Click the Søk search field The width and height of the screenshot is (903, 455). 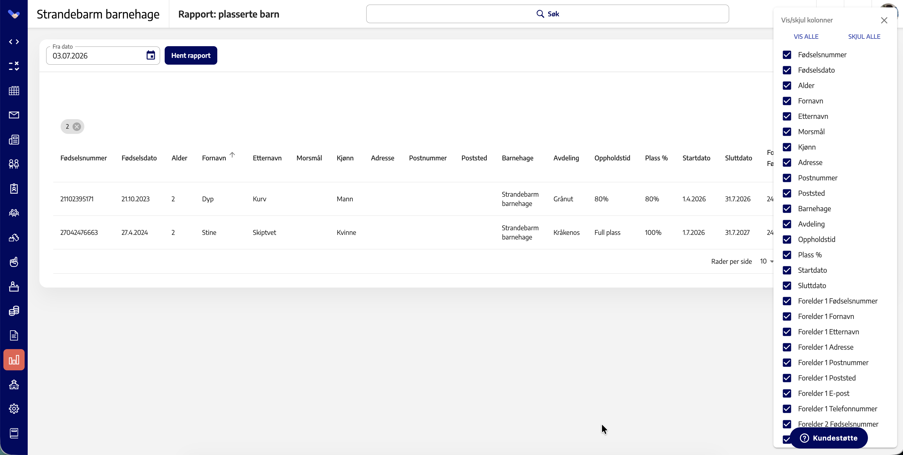pyautogui.click(x=548, y=14)
